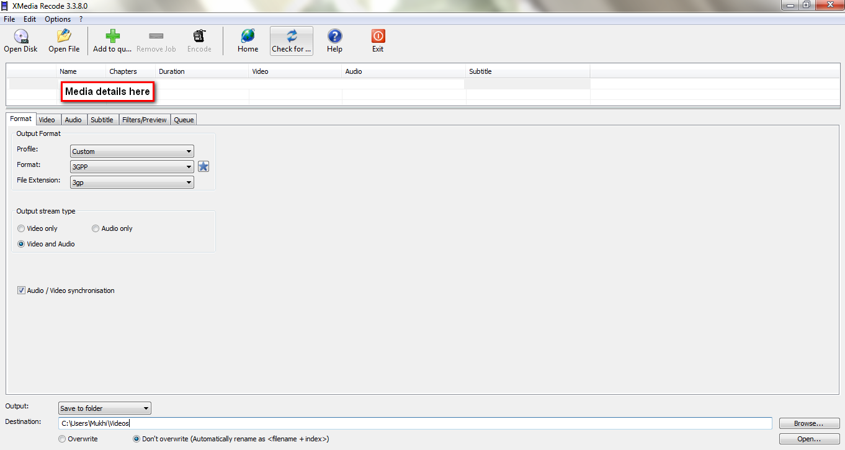
Task: Select the Video and Audio radio button
Action: tap(21, 244)
